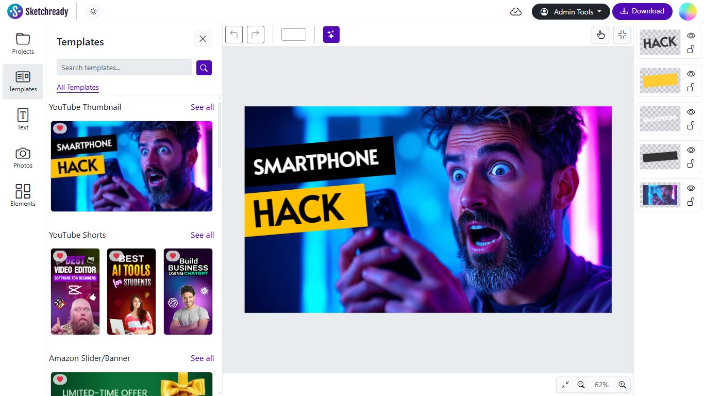
Task: Close the Templates panel
Action: (x=203, y=39)
